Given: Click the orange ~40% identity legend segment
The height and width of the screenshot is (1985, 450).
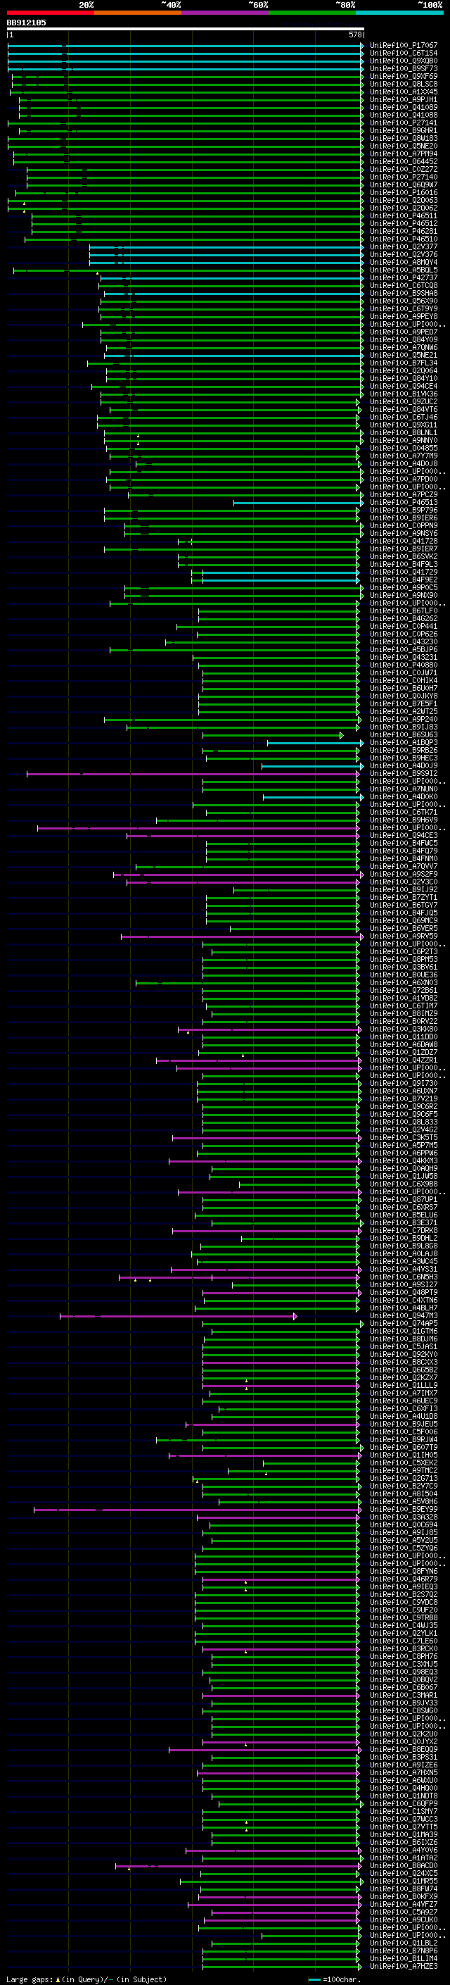Looking at the screenshot, I should 138,13.
